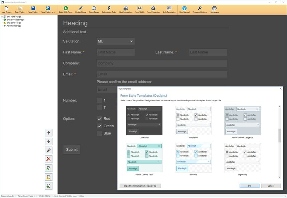Click scroll down arrow in Style Templates

(x=280, y=178)
